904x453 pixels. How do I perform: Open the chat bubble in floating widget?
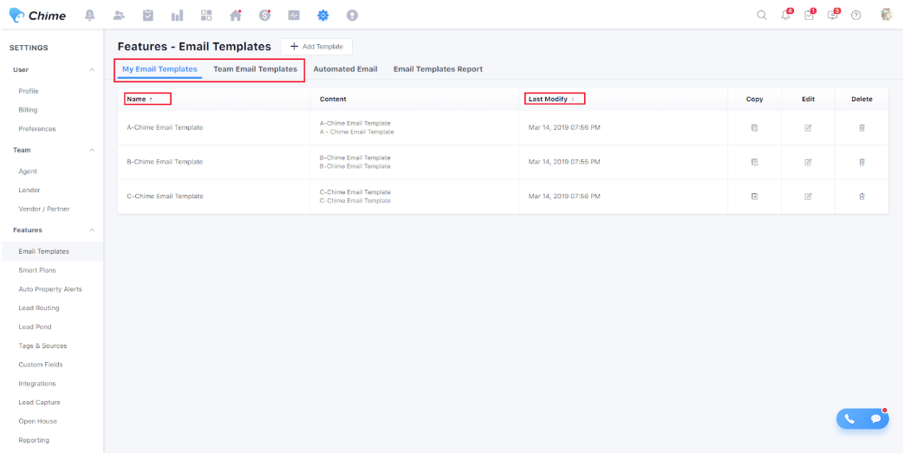(875, 419)
